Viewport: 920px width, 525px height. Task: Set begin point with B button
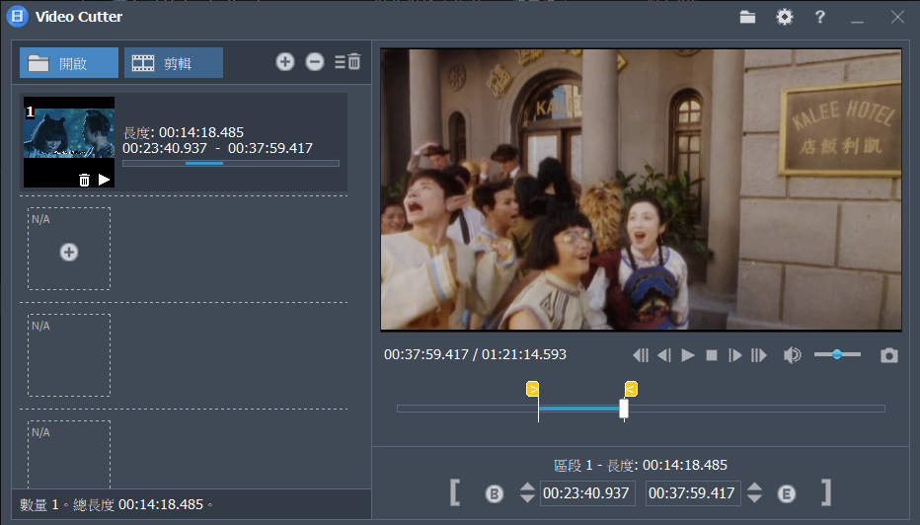pyautogui.click(x=495, y=493)
